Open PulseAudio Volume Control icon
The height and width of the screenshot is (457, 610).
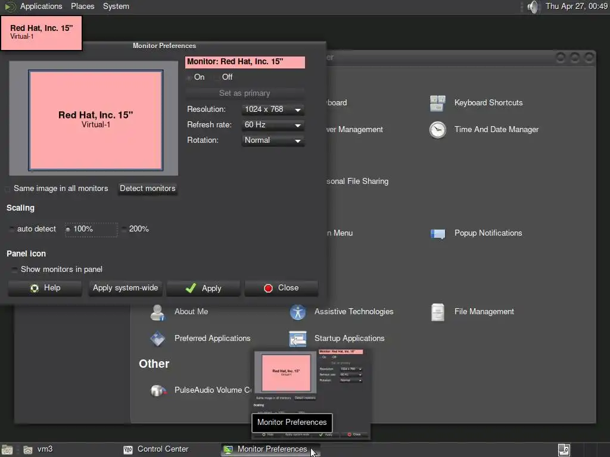tap(158, 390)
